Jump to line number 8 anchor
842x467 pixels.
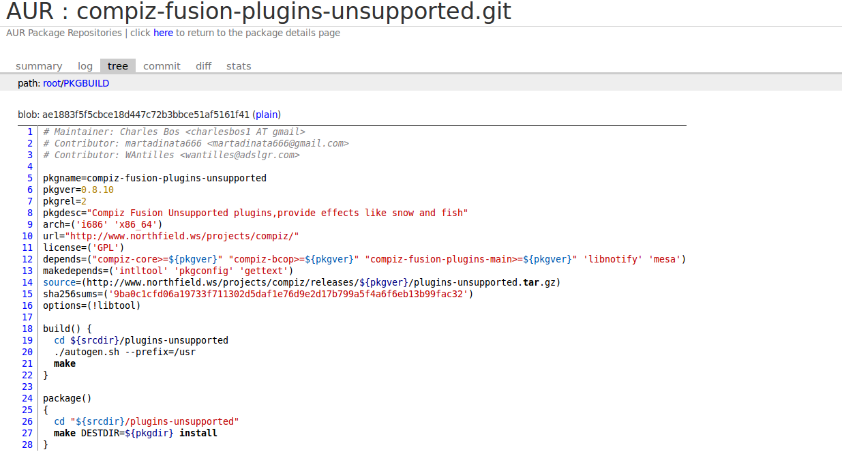(30, 213)
